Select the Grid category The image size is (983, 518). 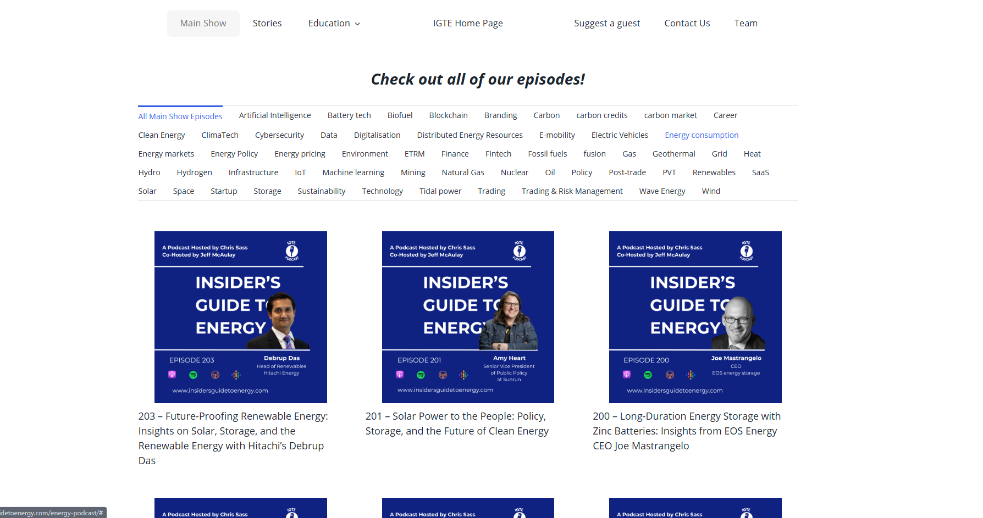coord(720,154)
